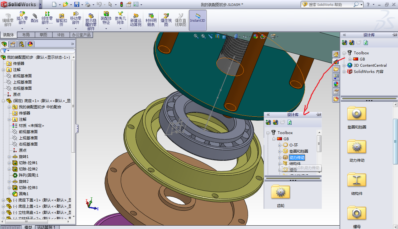This screenshot has height=229, width=398.
Task: Click the 插入零部件 insert component tool
Action: pyautogui.click(x=22, y=18)
